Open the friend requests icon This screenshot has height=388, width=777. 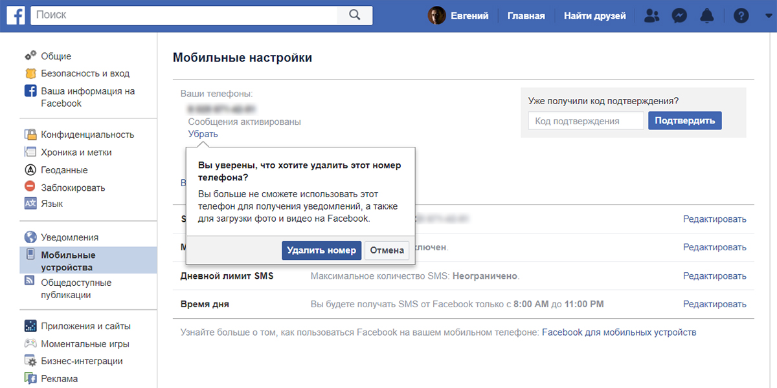click(653, 16)
